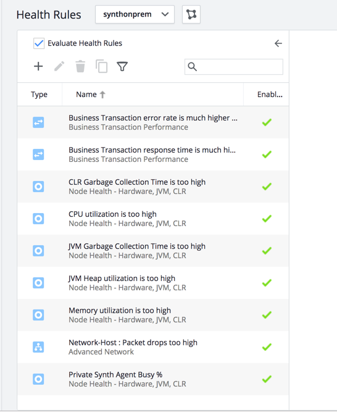
Task: Click the Type column header
Action: coord(39,95)
